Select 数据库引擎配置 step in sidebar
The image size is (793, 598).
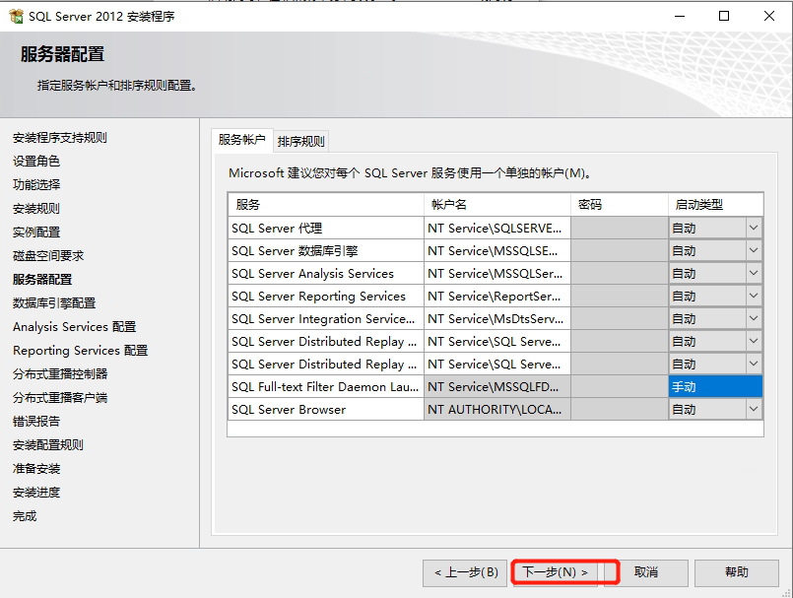click(54, 303)
